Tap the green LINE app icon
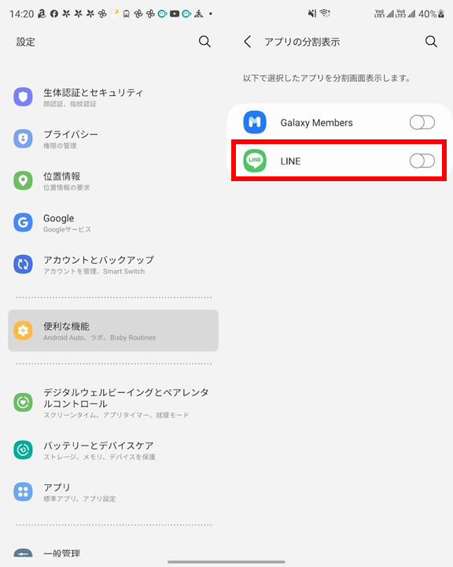453x567 pixels. [255, 161]
